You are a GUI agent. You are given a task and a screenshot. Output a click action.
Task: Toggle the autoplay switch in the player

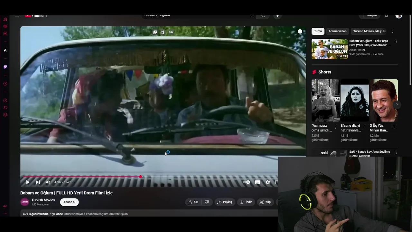point(247,182)
